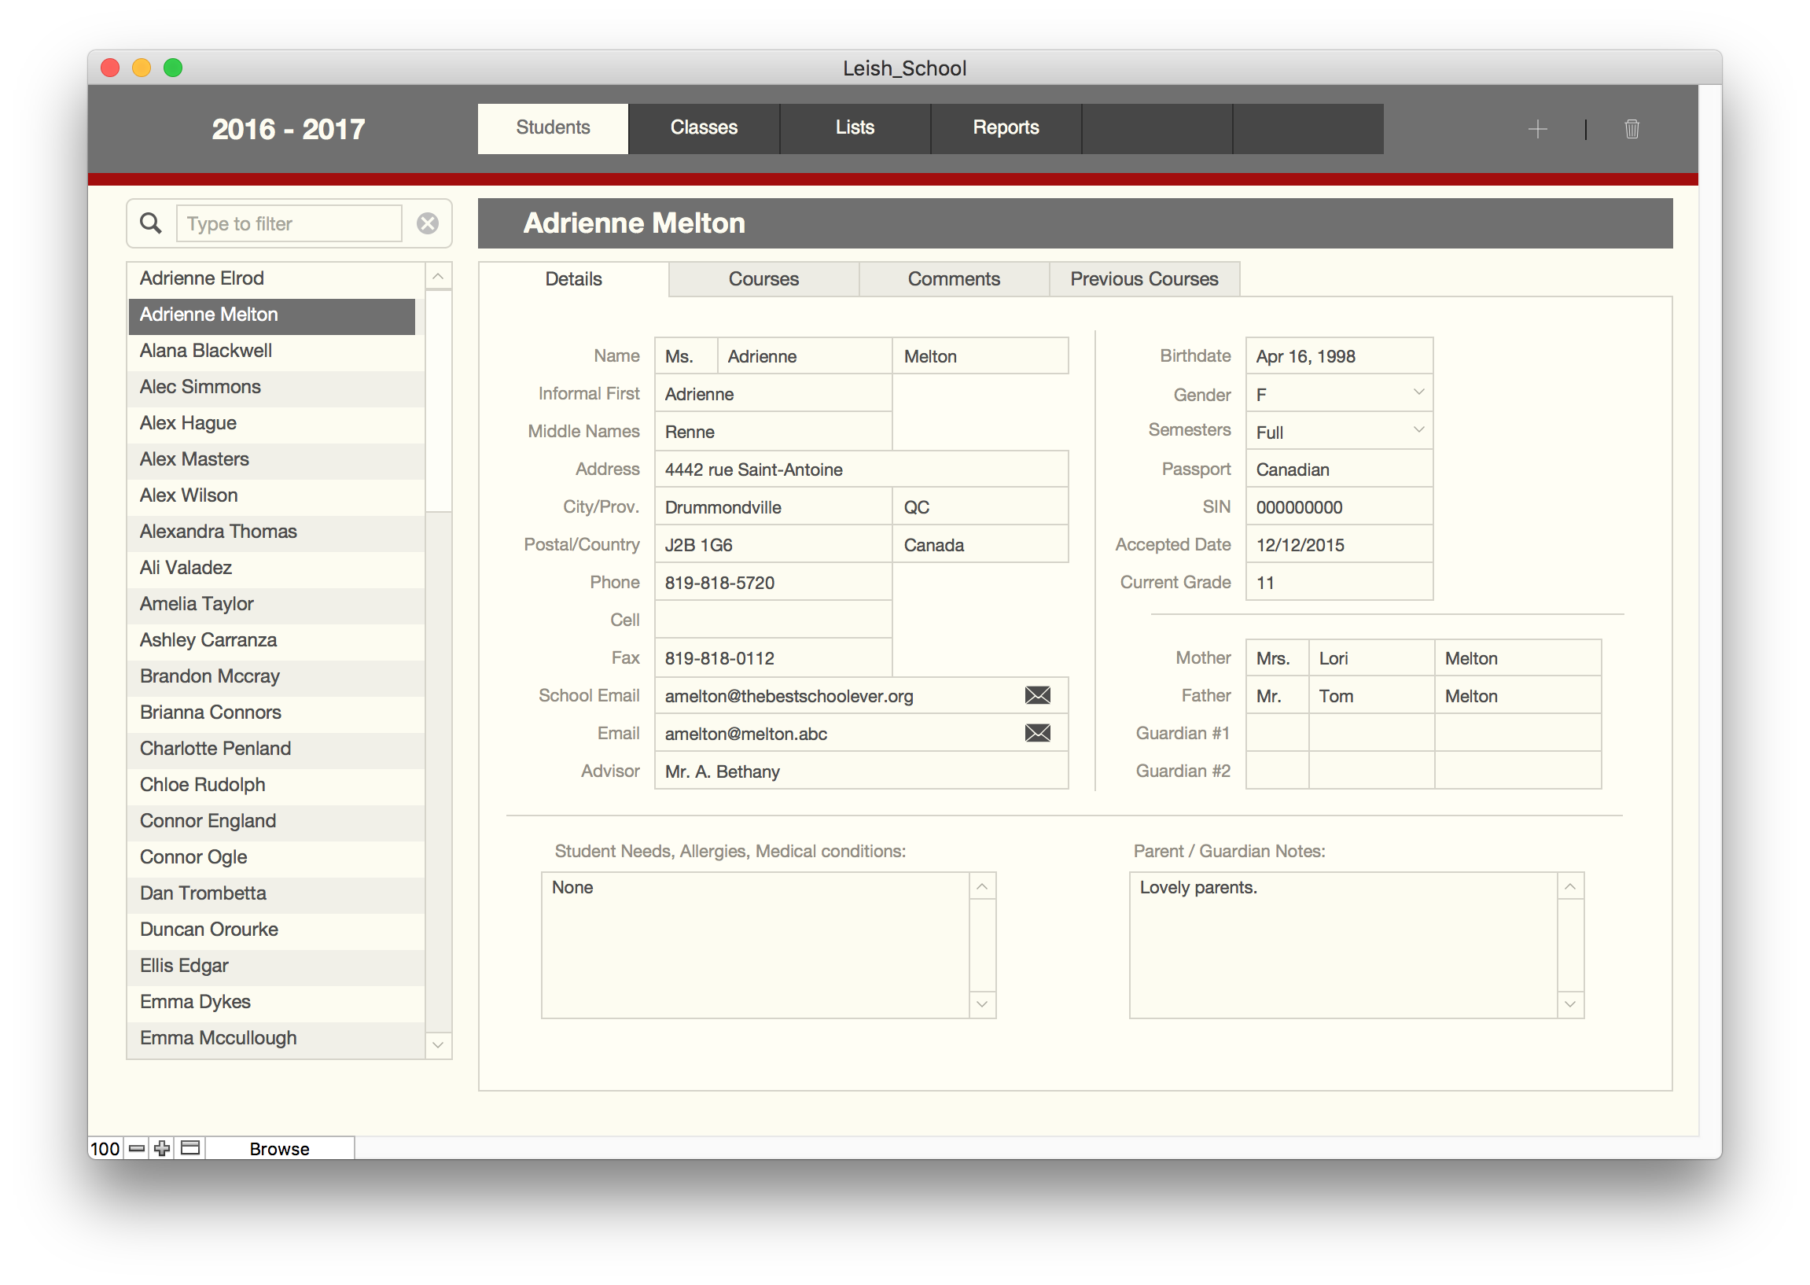
Task: Select Adrienne Elrod in the student list
Action: pyautogui.click(x=276, y=278)
